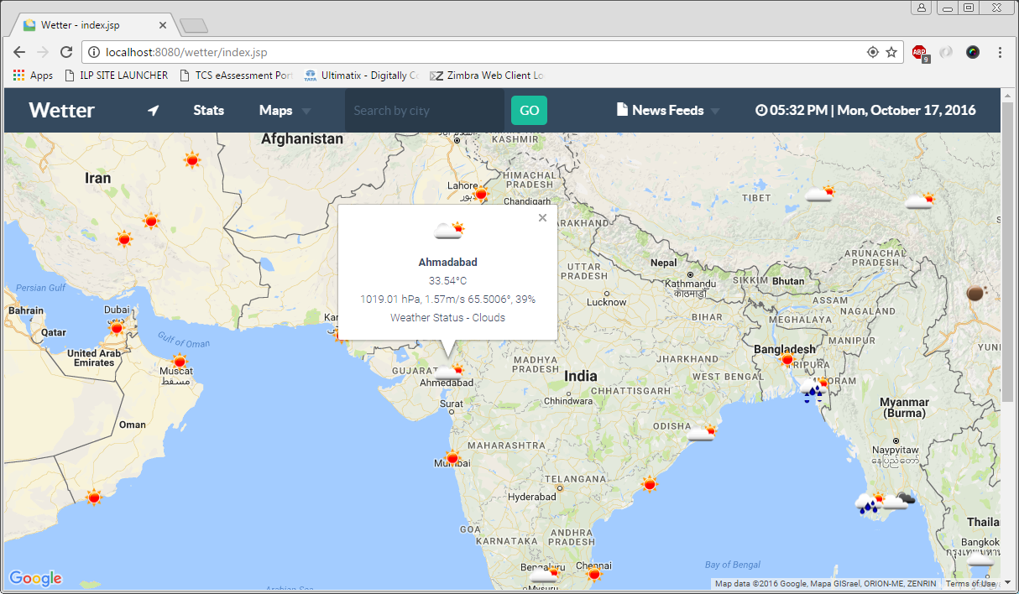Expand the Maps dropdown menu
The height and width of the screenshot is (594, 1019).
(285, 111)
